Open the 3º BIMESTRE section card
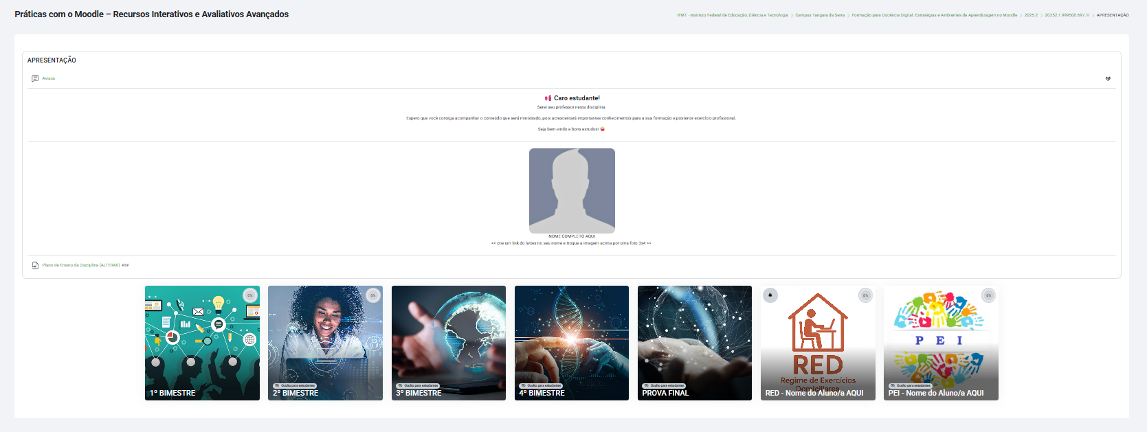The height and width of the screenshot is (432, 1147). 449,343
